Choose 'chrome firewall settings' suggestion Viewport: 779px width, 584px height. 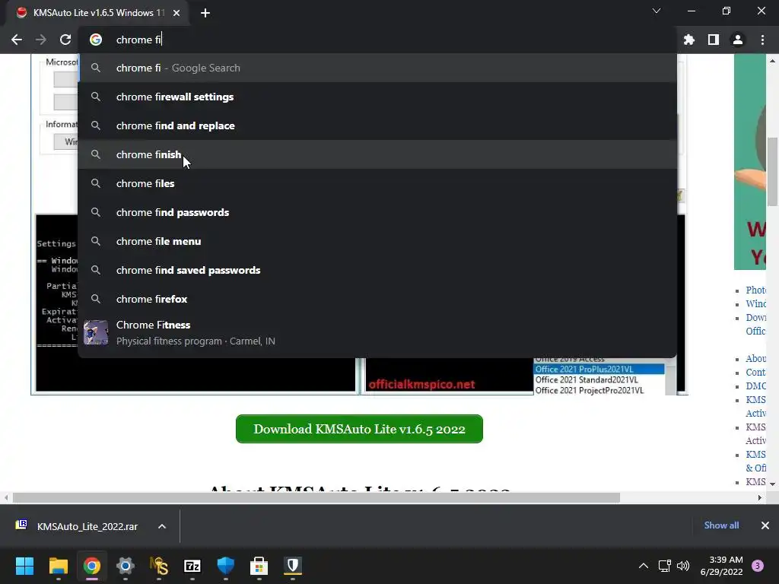(x=377, y=97)
